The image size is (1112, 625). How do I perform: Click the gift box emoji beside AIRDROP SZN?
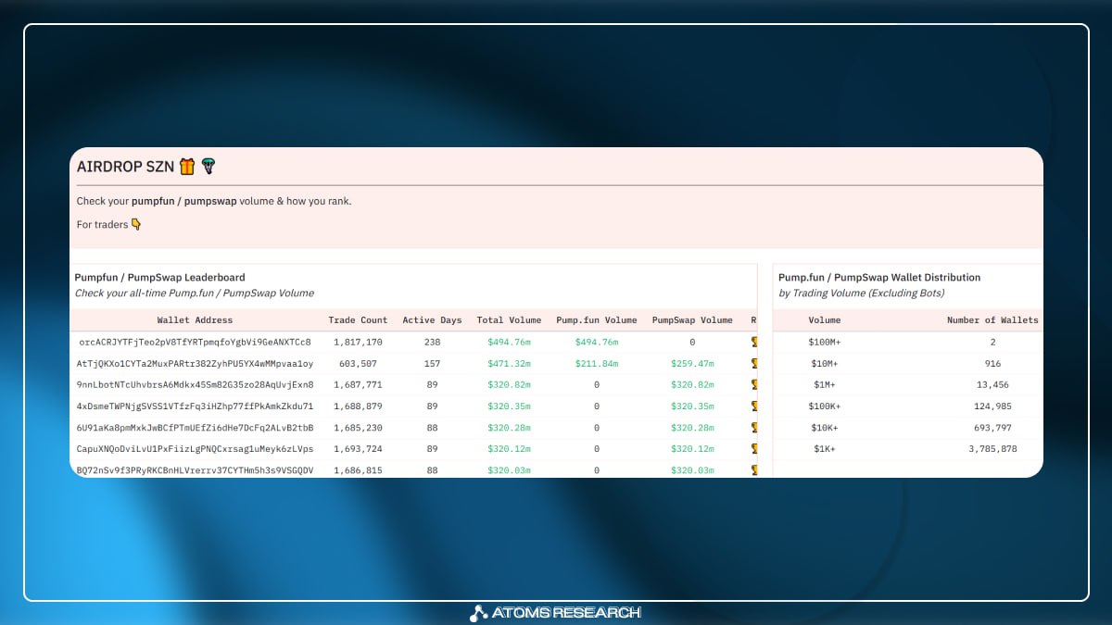(187, 167)
